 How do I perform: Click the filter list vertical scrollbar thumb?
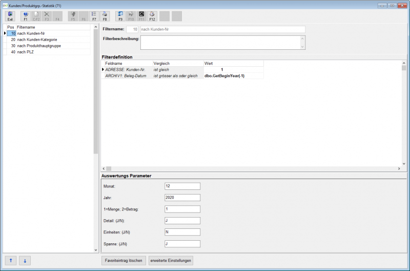[96, 92]
